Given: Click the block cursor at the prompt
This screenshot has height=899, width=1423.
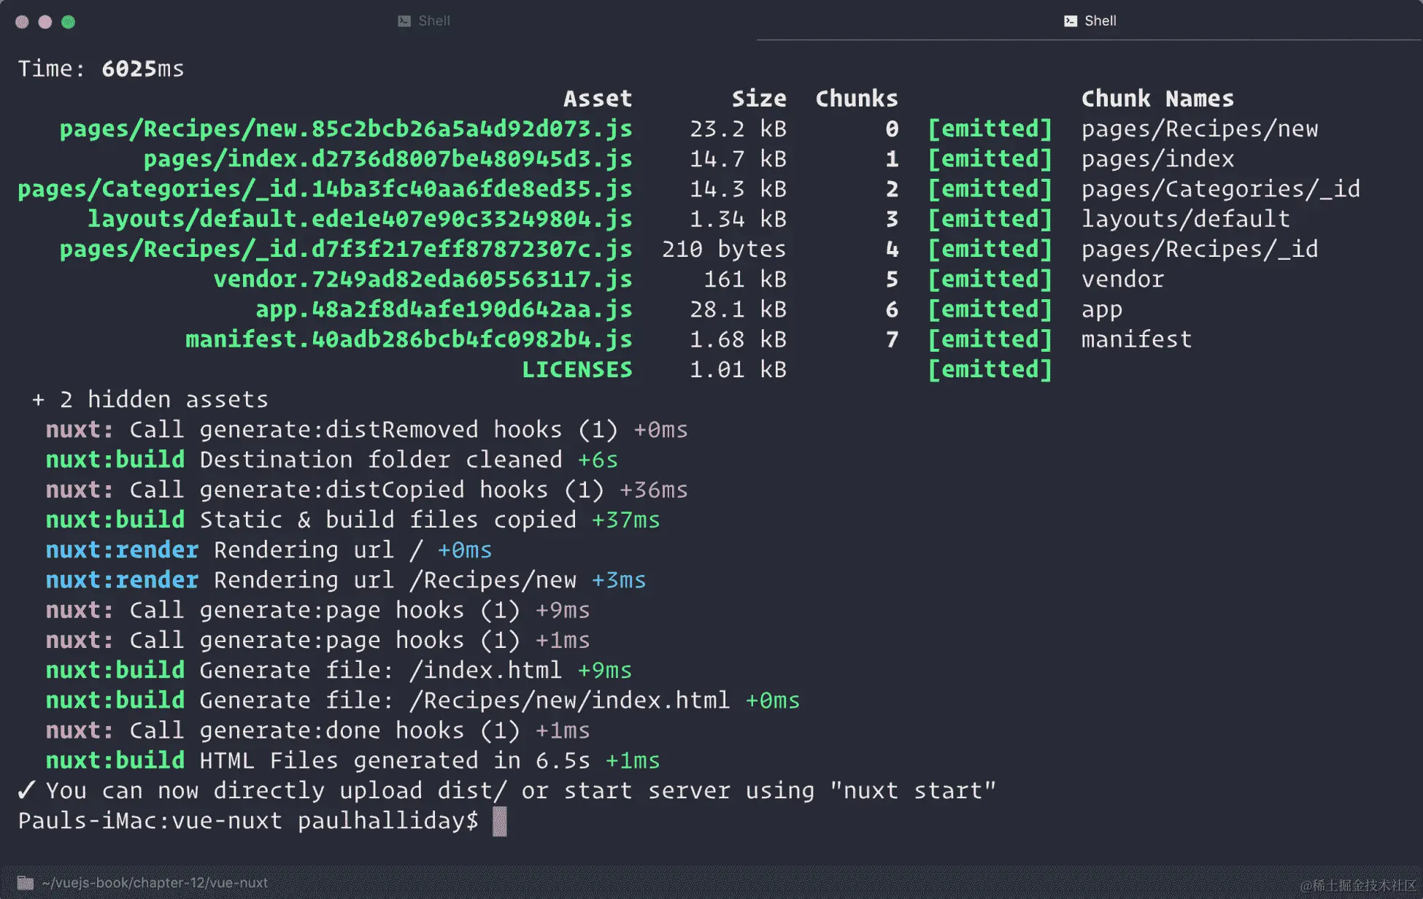Looking at the screenshot, I should [x=499, y=821].
